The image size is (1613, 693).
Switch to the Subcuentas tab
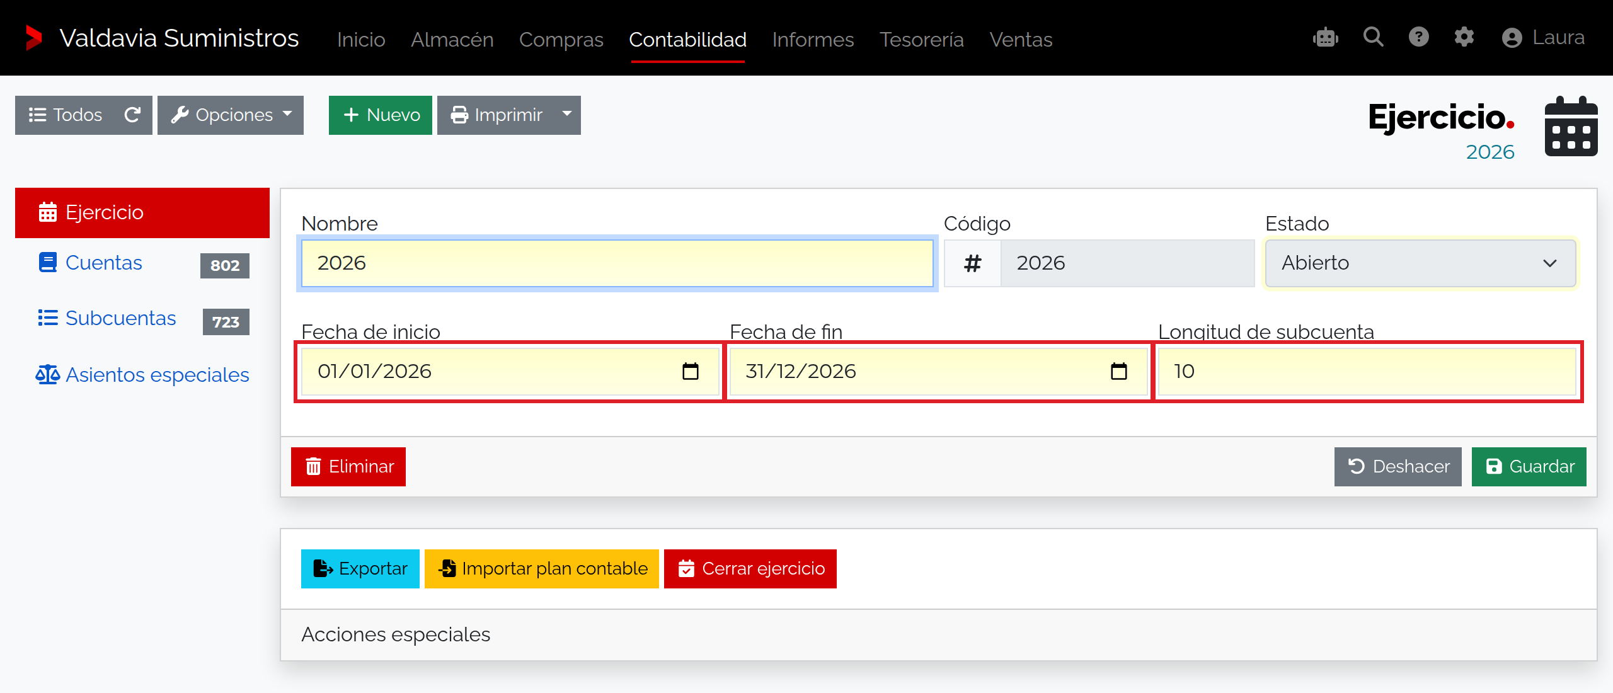[x=142, y=319]
